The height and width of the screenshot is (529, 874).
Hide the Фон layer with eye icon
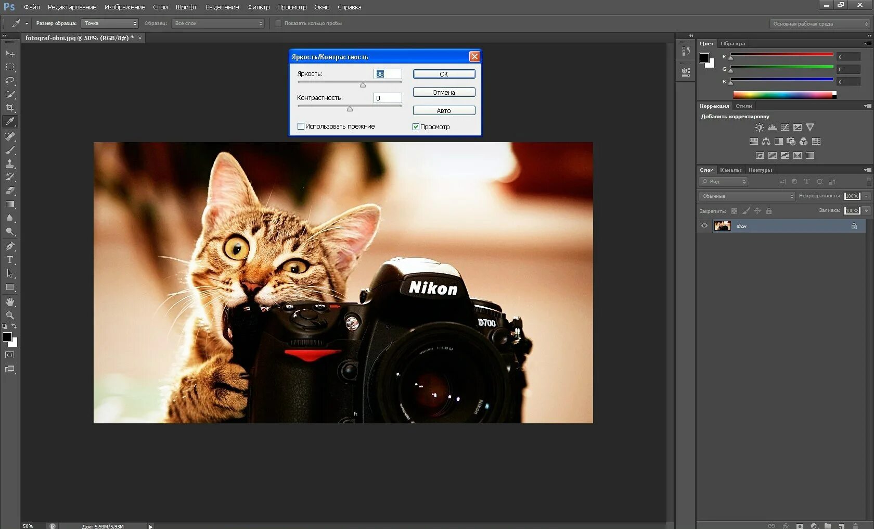(x=704, y=226)
